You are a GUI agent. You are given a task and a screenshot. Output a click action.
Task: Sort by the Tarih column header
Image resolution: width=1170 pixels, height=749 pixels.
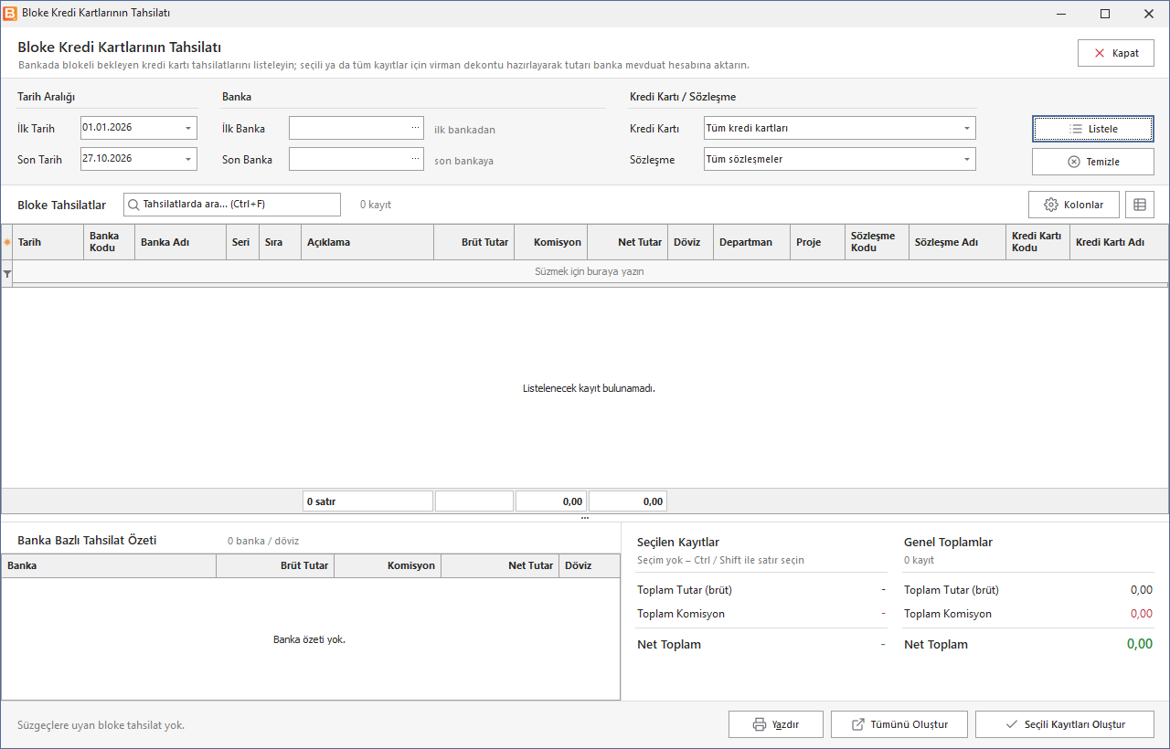click(48, 242)
